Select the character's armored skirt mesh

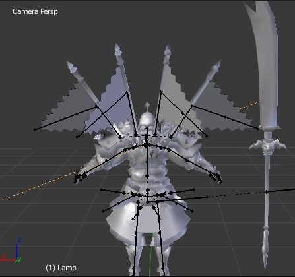tap(148, 220)
